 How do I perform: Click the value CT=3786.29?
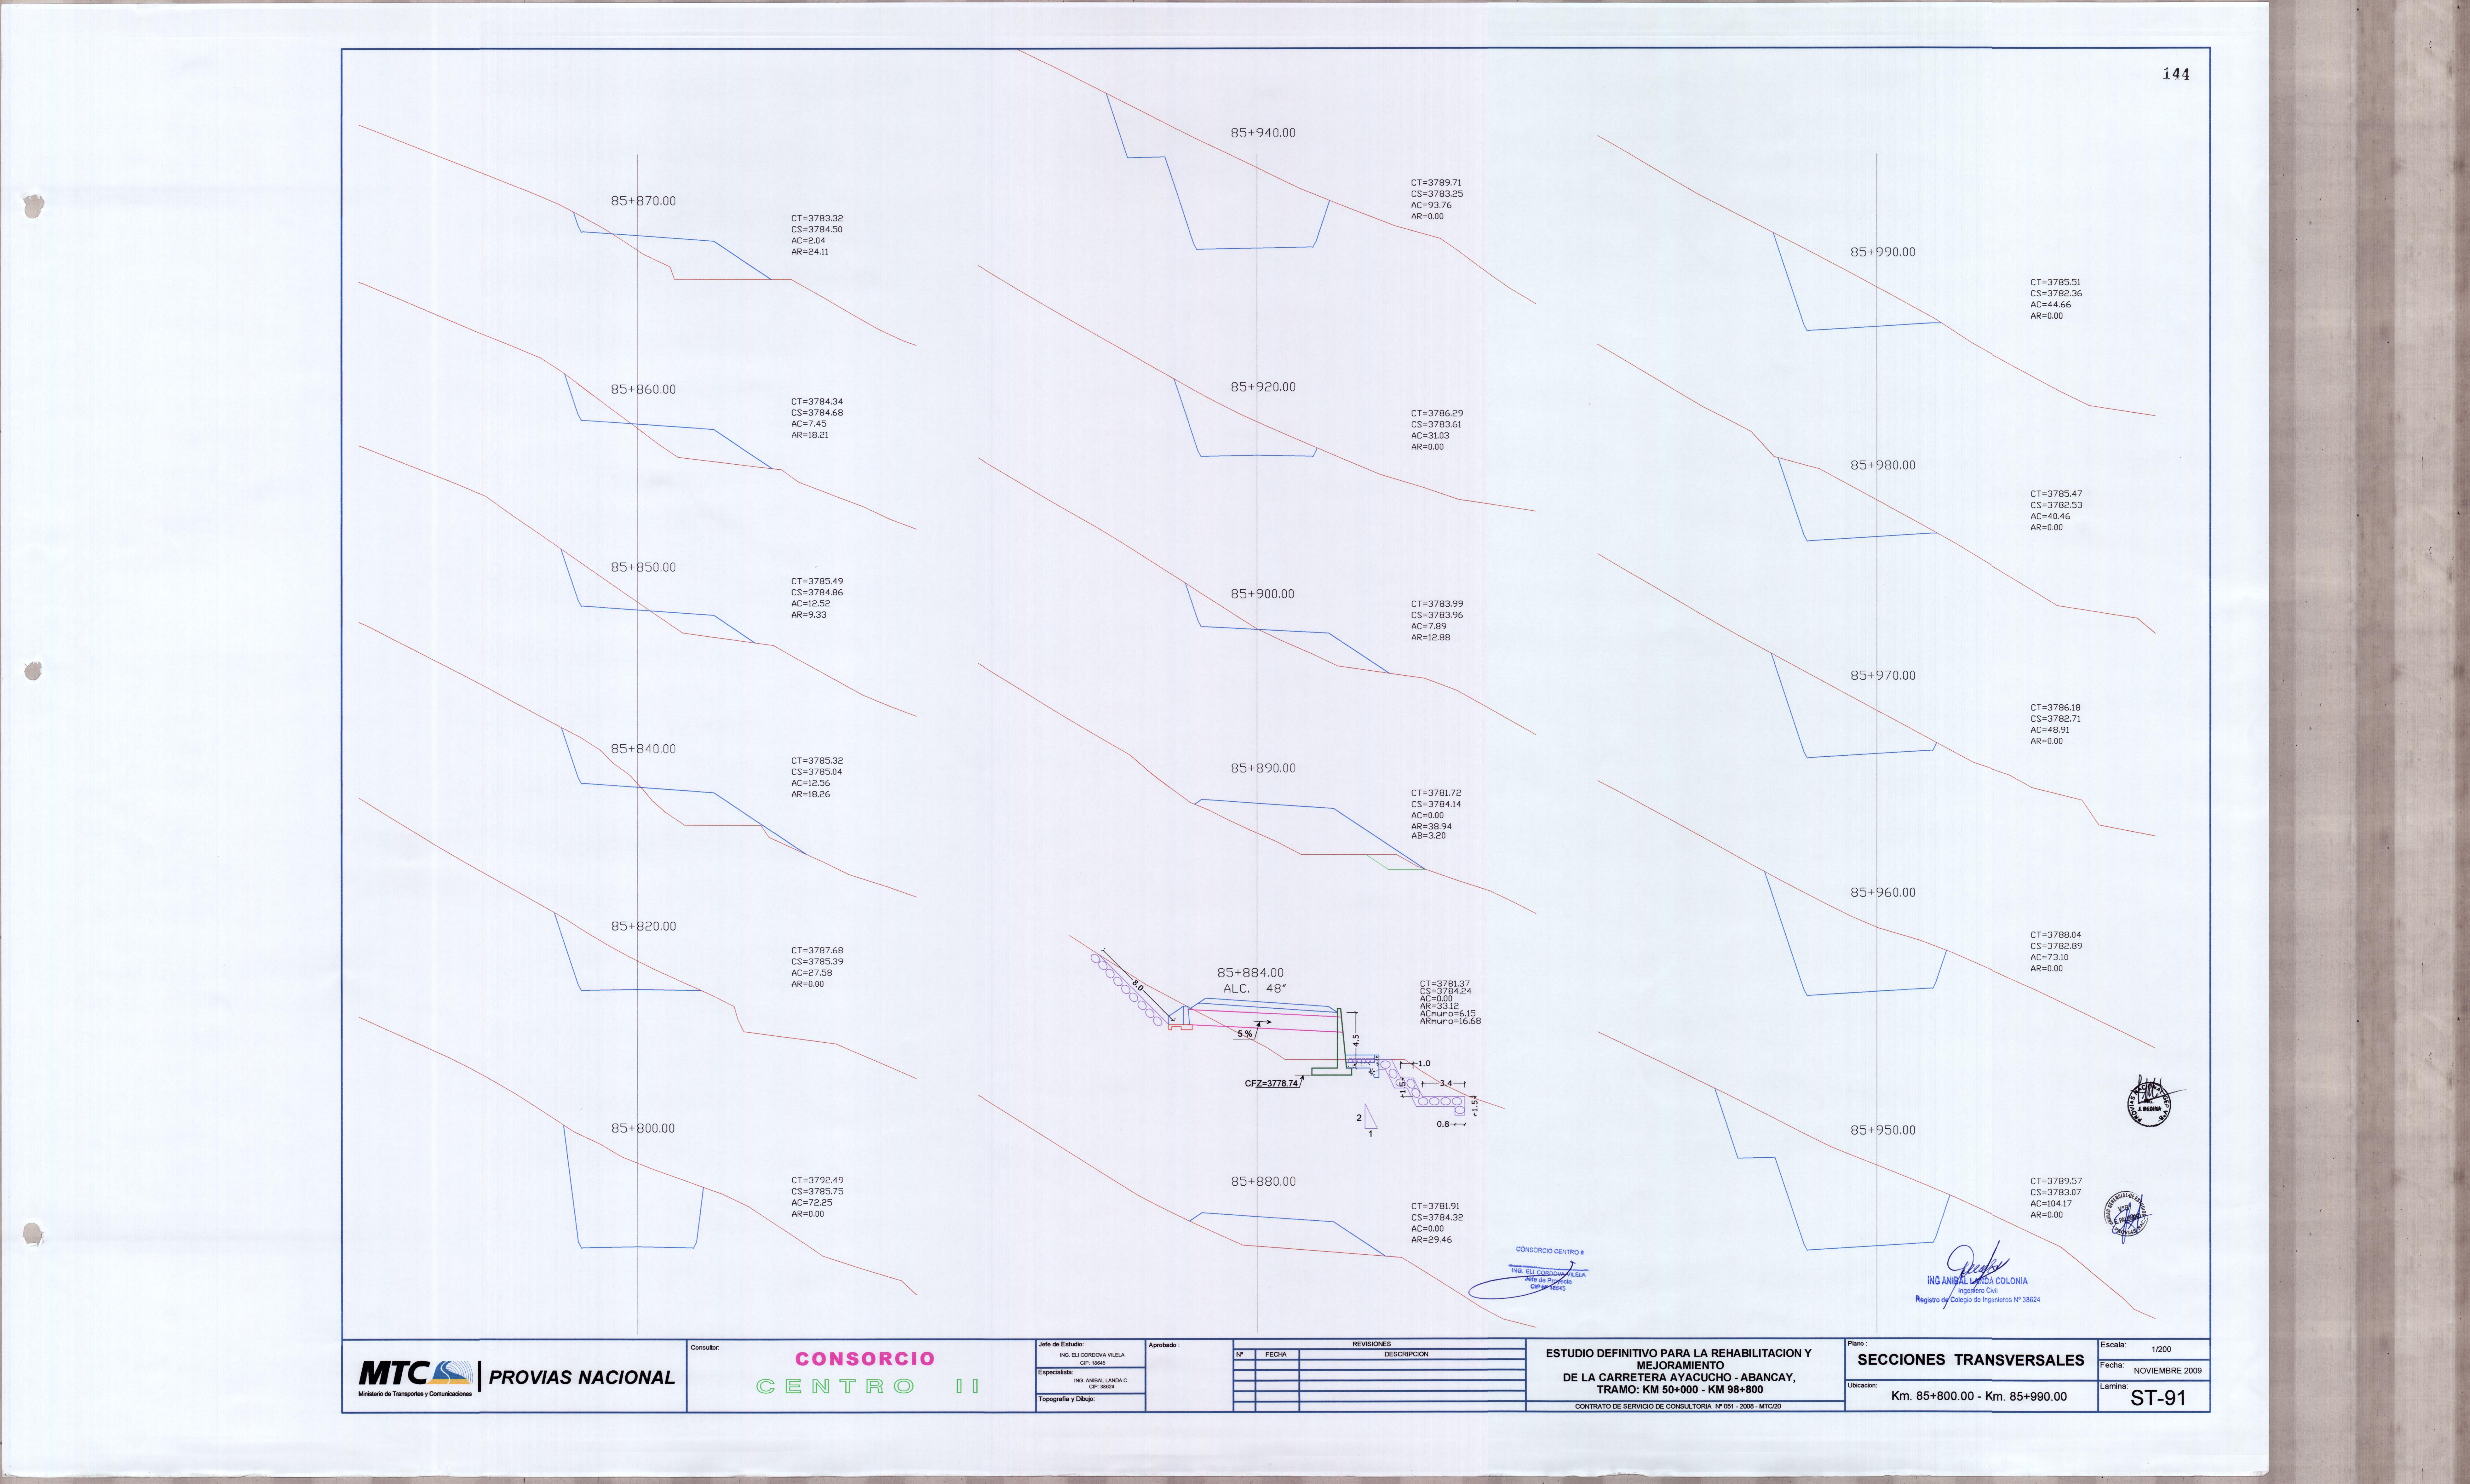1437,413
